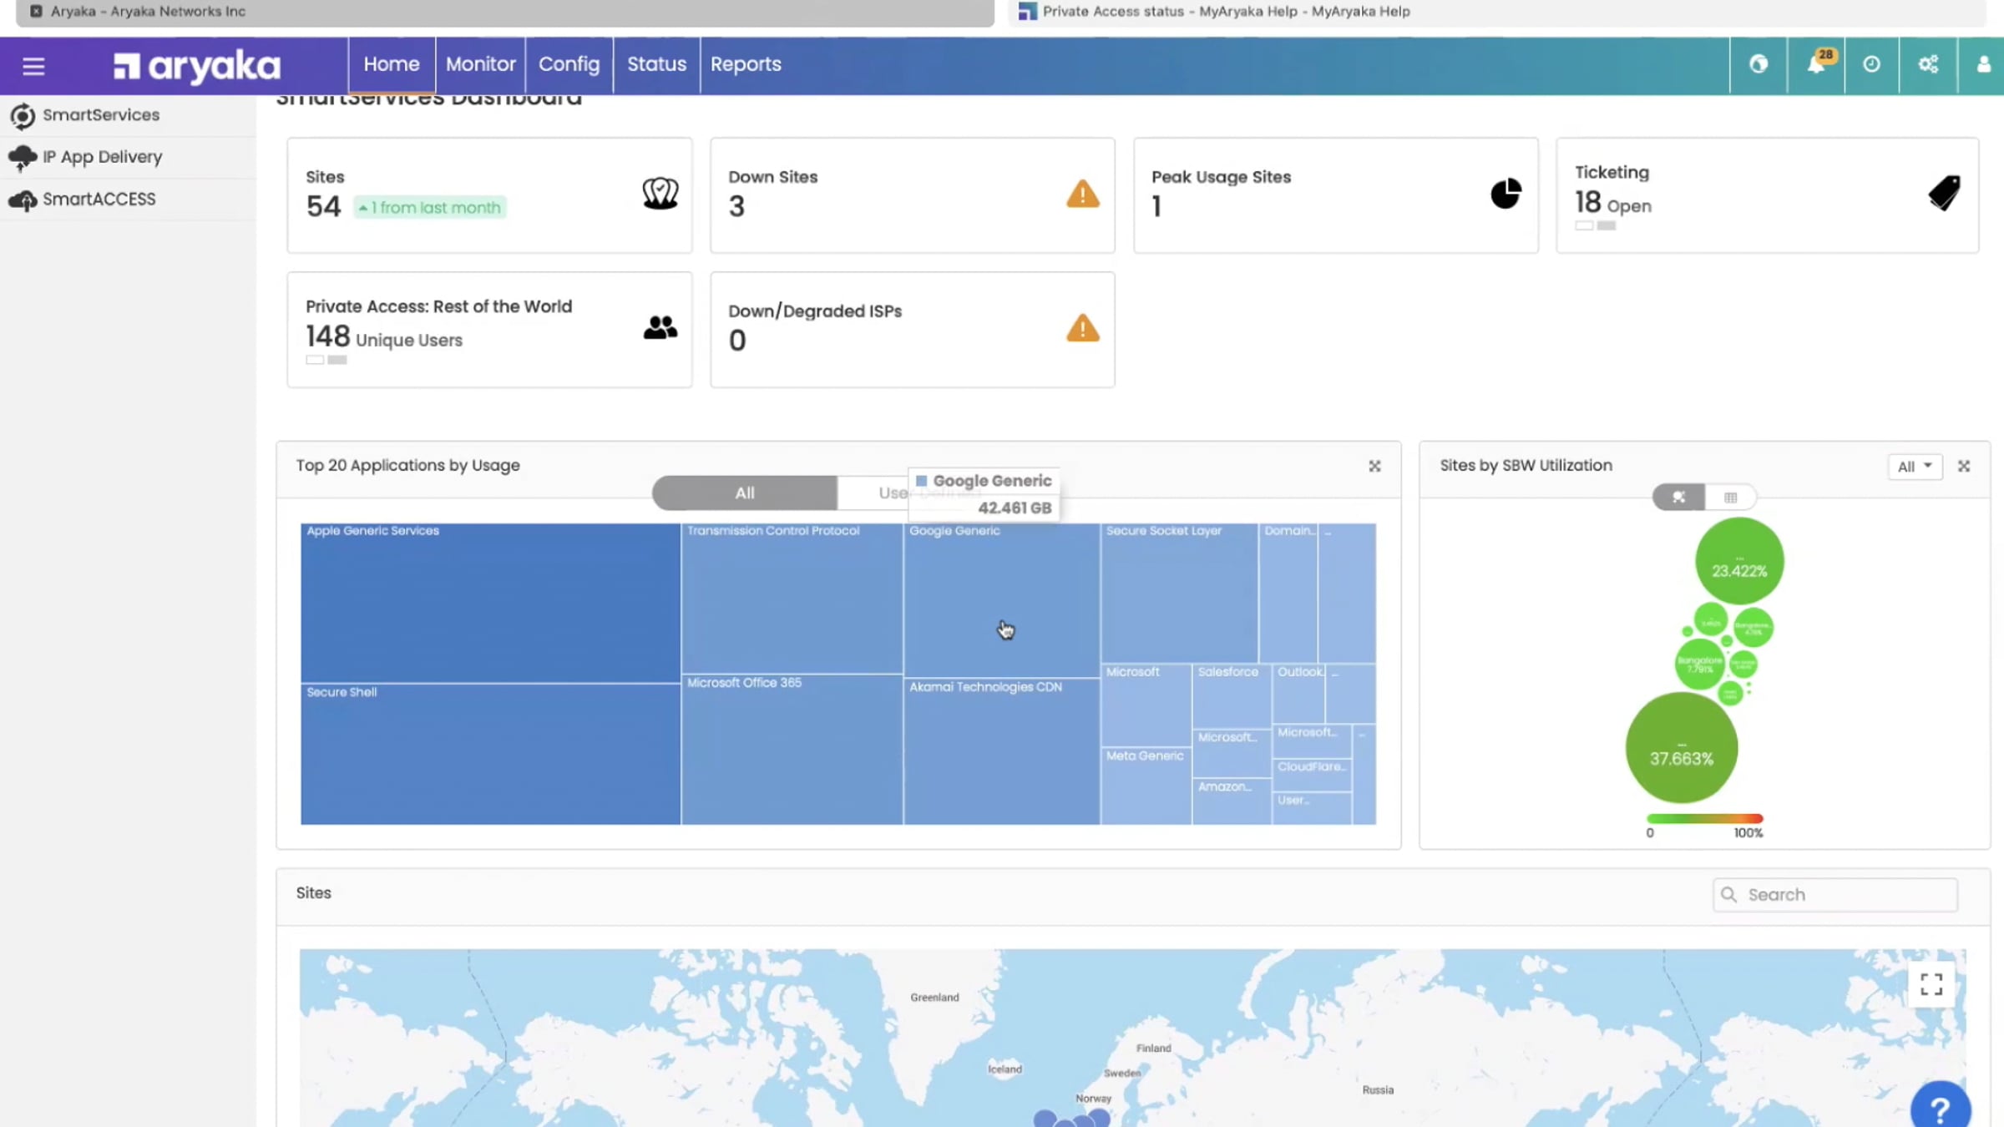2004x1127 pixels.
Task: Go to the Monitor tab
Action: (x=480, y=64)
